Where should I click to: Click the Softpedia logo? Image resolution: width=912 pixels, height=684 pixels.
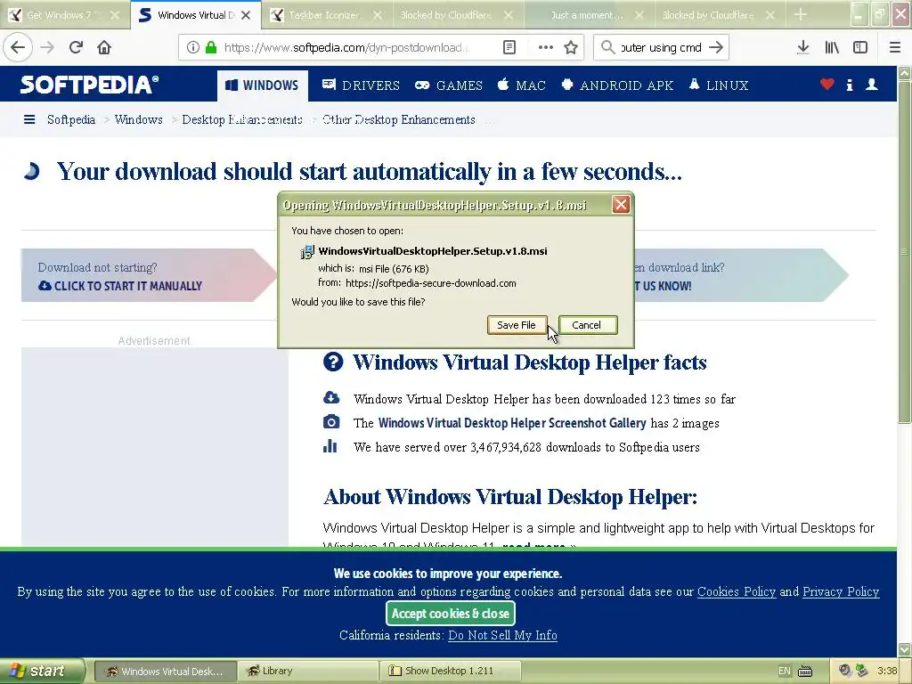pos(89,85)
